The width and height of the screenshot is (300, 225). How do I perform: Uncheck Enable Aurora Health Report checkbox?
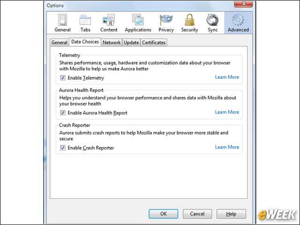[x=62, y=112]
